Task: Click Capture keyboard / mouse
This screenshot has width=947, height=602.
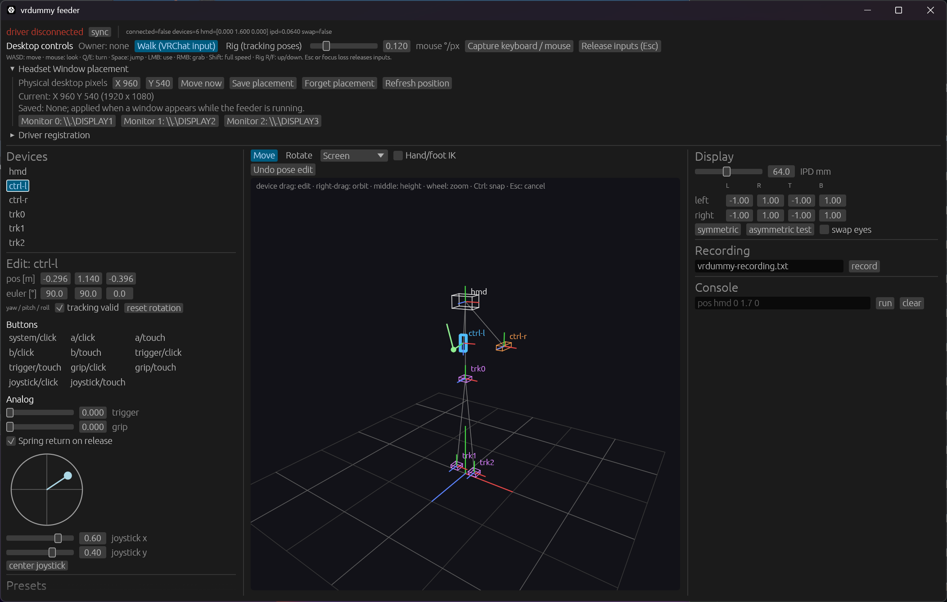Action: (519, 46)
